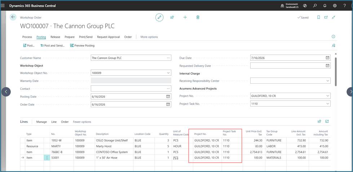Click the Quantity column header

[x=163, y=134]
